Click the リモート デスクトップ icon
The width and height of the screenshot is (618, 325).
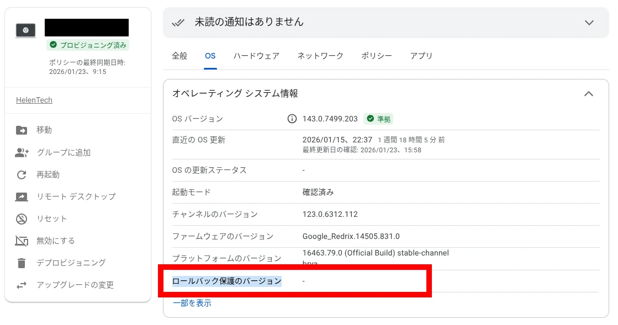pos(22,197)
